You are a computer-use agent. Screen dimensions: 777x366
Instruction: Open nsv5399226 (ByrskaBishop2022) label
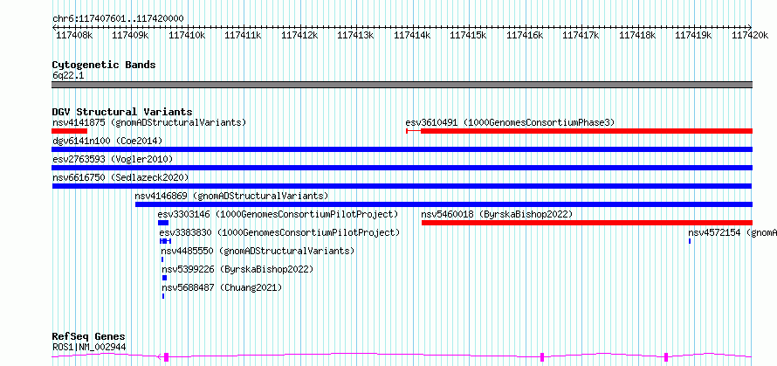[237, 269]
